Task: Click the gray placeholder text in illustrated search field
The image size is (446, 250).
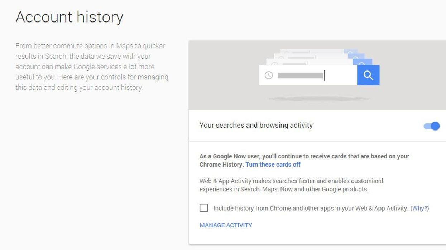Action: click(x=300, y=75)
